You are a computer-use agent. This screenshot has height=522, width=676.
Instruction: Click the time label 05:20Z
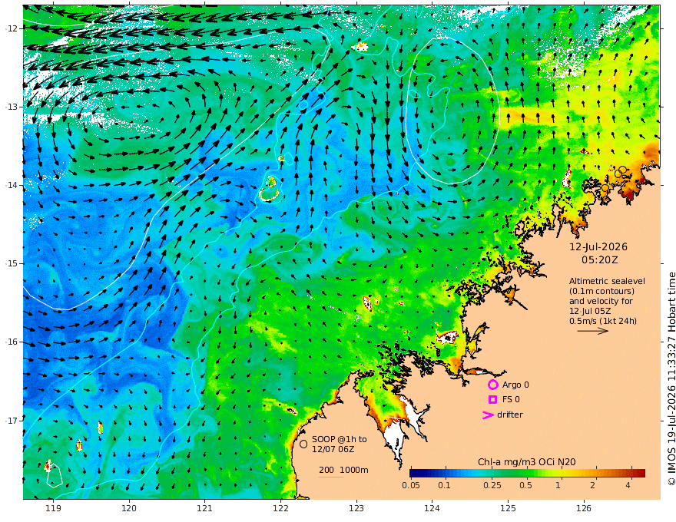point(600,259)
